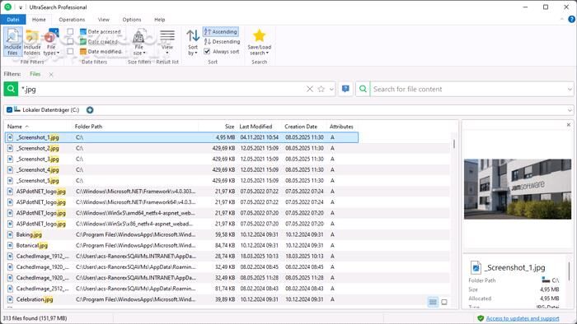Switch to thumbnail view icon
577x324 pixels.
click(444, 302)
